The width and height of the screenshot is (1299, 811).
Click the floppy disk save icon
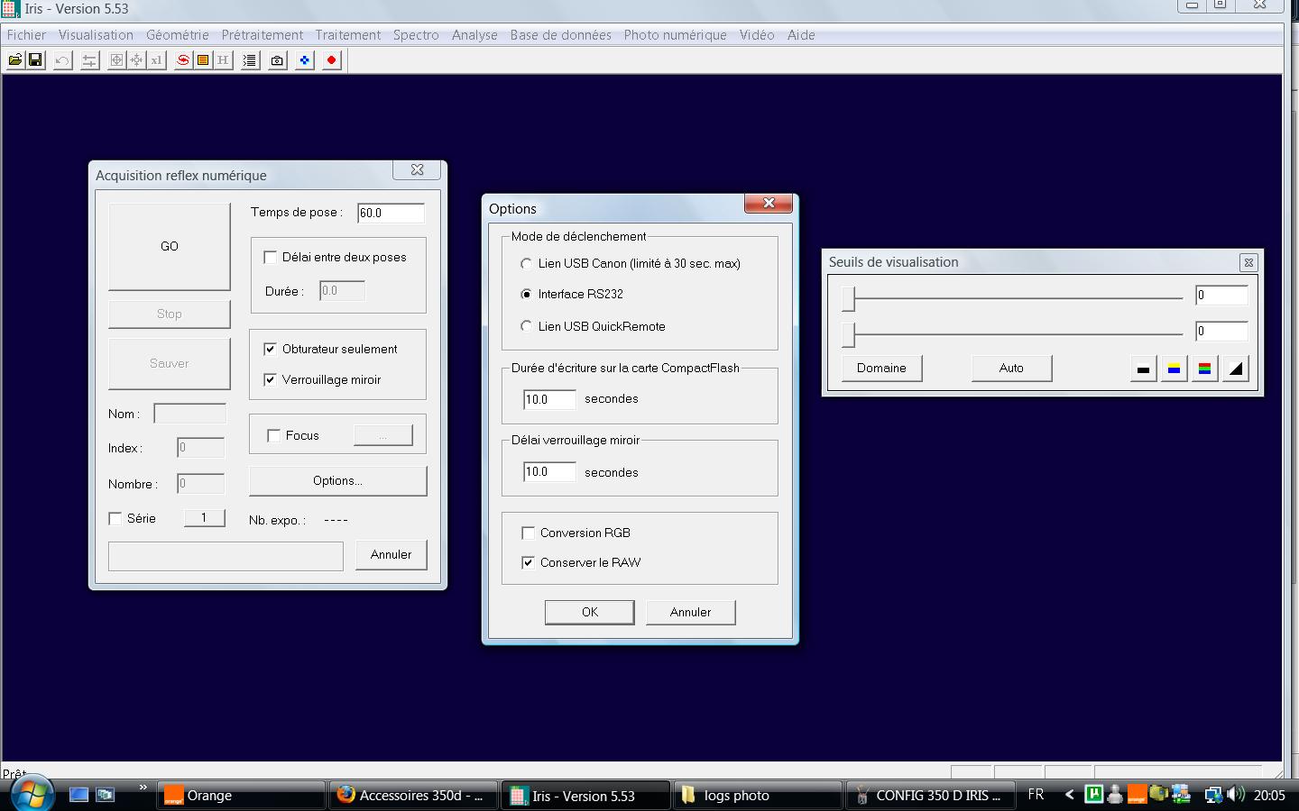pyautogui.click(x=35, y=60)
